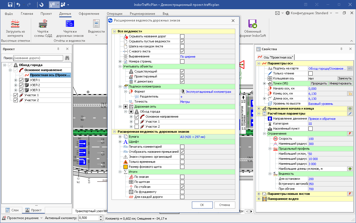Enable Шапка на каждом листе checkbox
This screenshot has height=223, width=356.
[182, 46]
